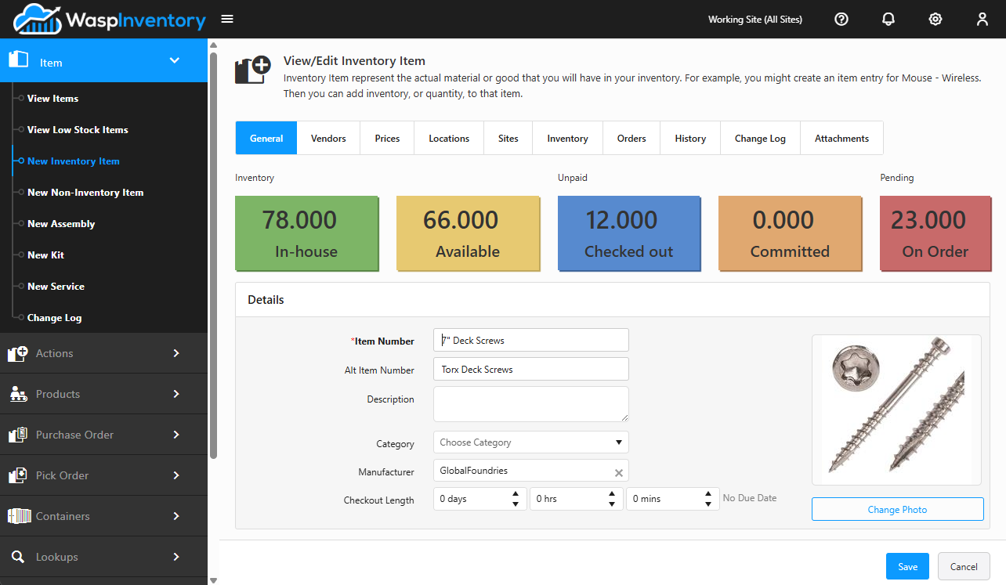Increase the checkout days stepper

click(515, 494)
